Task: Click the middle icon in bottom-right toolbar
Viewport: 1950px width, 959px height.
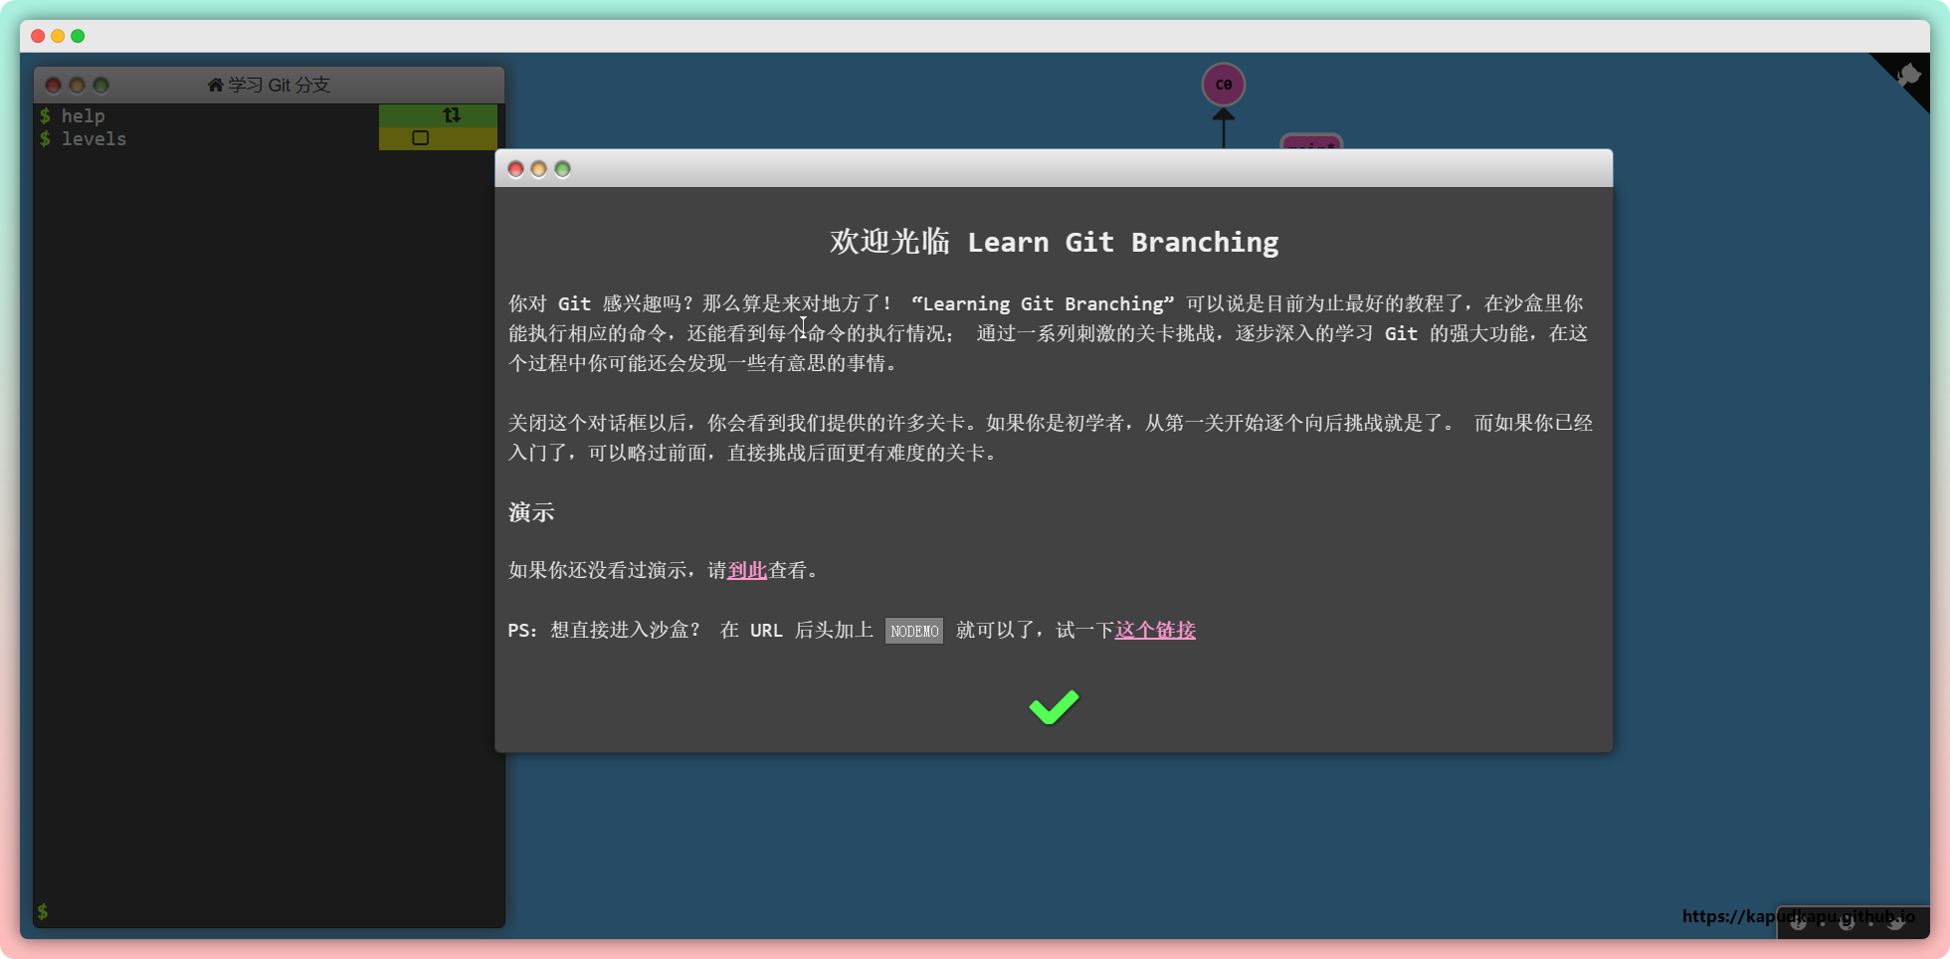Action: (x=1847, y=922)
